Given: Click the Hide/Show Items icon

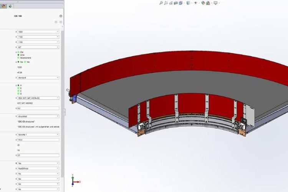Looking at the screenshot, I should coord(195,3).
